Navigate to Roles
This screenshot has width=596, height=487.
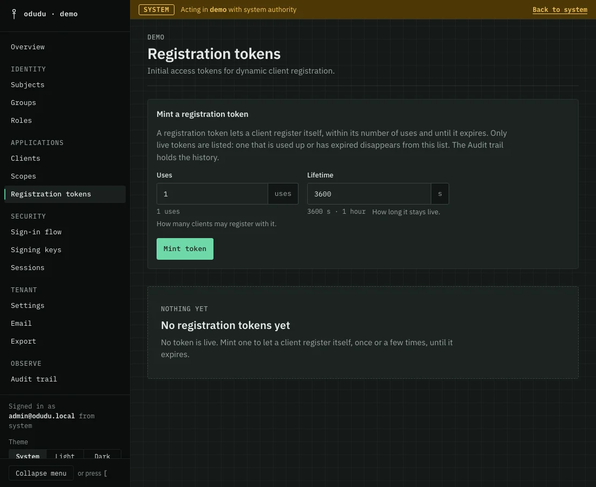coord(65,121)
